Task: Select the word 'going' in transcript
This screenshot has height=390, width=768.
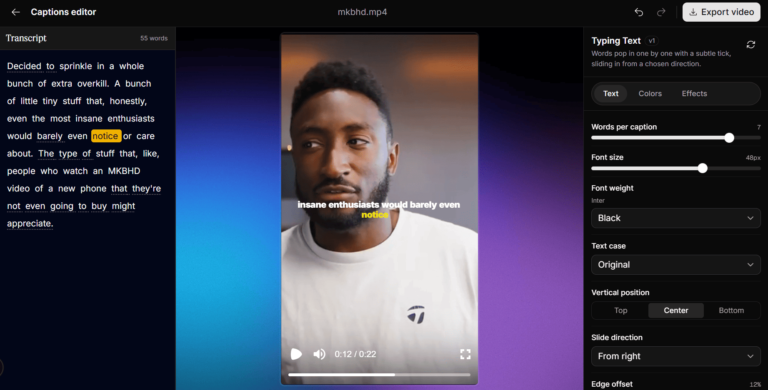Action: (x=62, y=206)
